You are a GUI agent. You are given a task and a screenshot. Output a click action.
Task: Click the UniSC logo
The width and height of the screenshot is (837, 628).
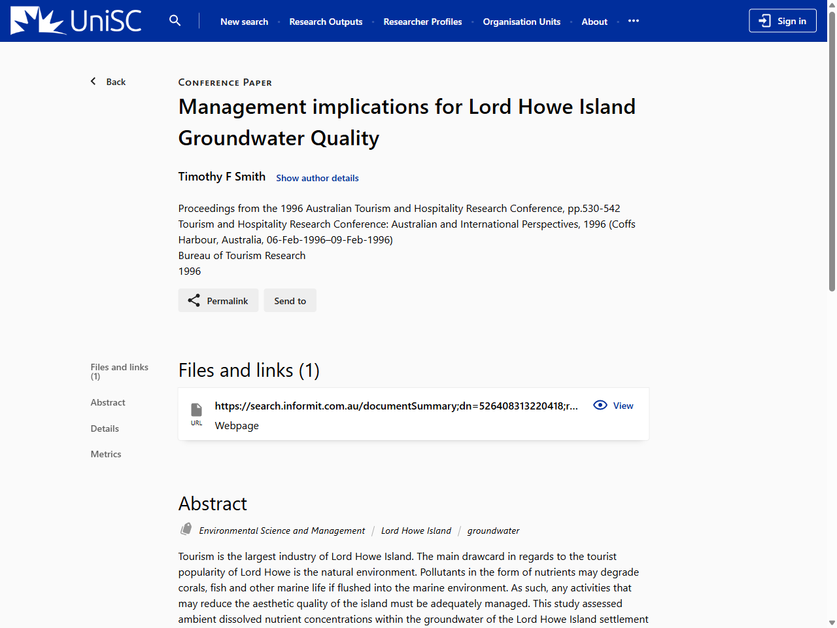point(76,21)
